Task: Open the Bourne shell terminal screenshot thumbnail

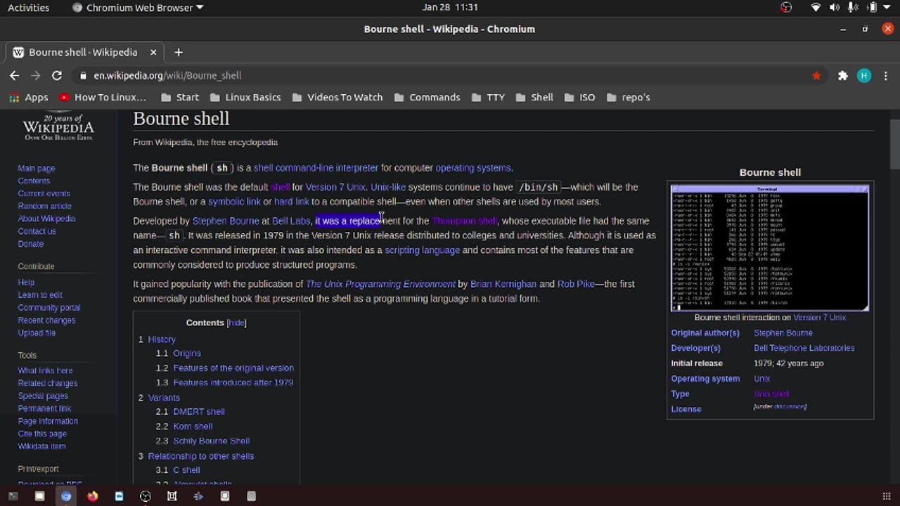Action: click(x=770, y=247)
